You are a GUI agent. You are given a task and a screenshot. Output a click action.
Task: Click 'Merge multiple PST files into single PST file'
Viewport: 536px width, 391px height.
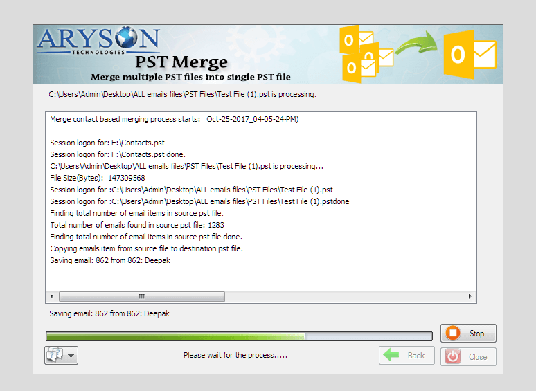(x=190, y=77)
